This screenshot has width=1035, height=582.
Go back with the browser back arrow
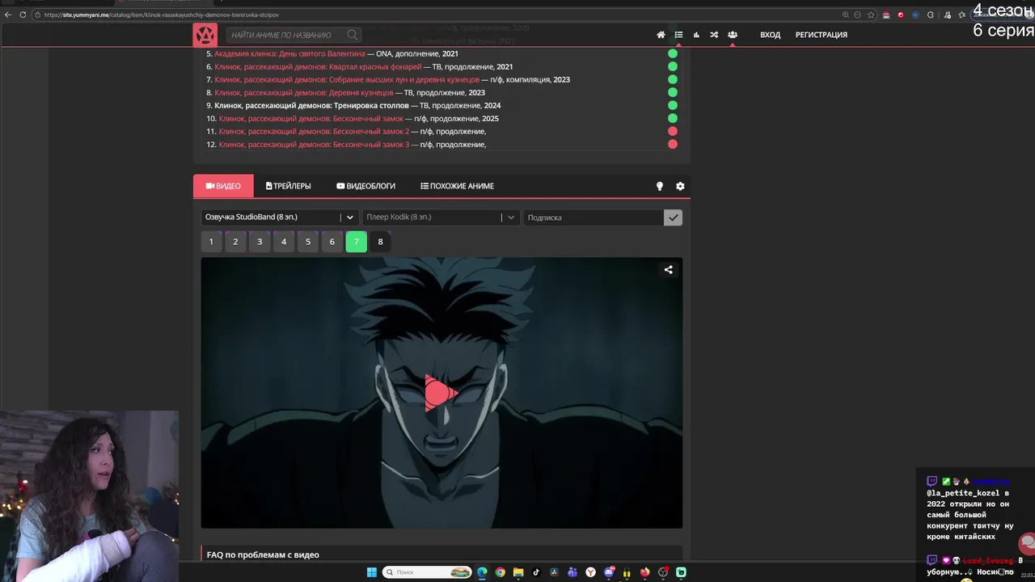coord(8,15)
